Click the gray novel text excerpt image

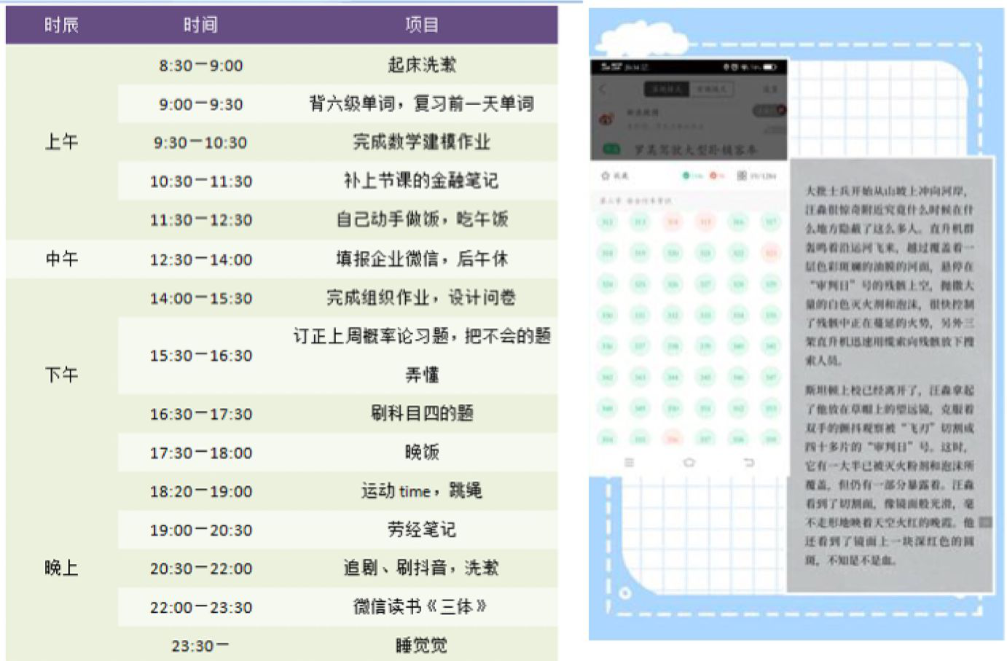[x=890, y=375]
